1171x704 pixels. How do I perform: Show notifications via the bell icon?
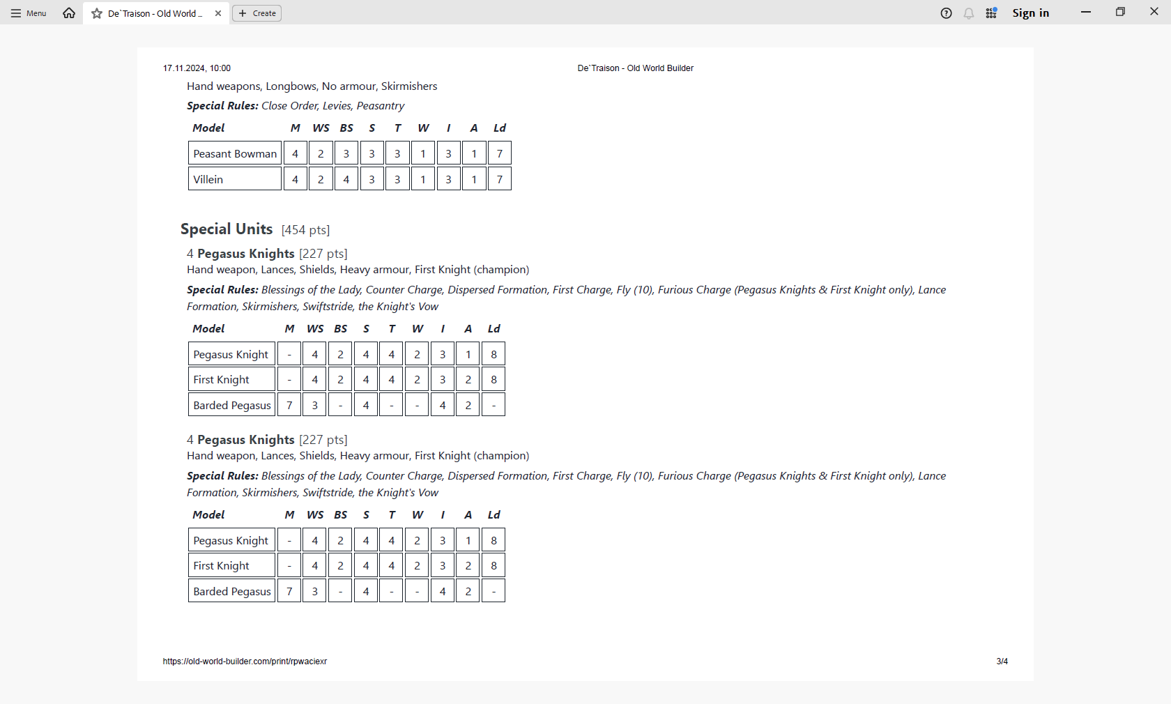click(x=969, y=13)
